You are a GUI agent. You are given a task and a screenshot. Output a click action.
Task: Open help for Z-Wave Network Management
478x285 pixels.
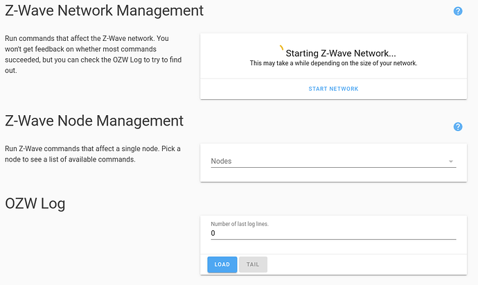click(x=457, y=12)
